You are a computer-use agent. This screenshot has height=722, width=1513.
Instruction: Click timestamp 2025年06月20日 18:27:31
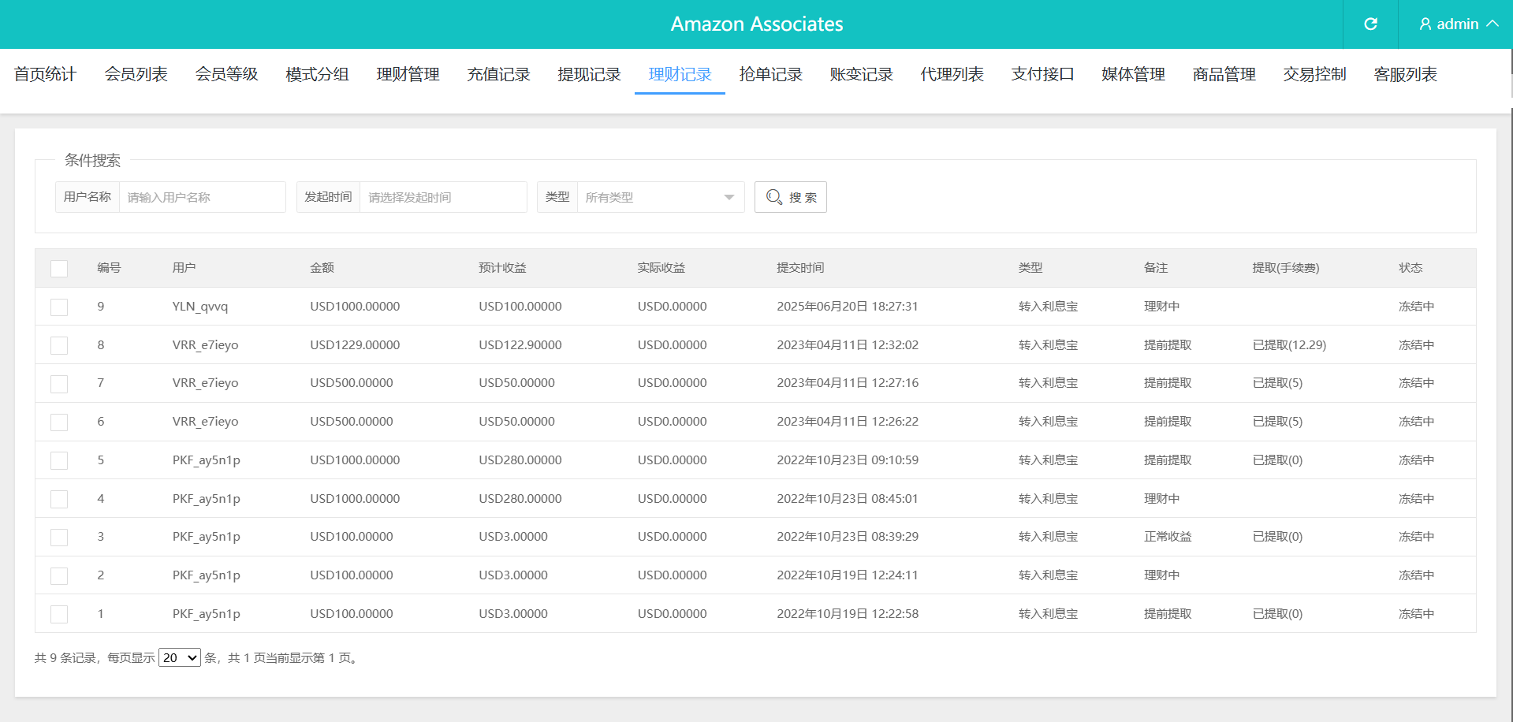click(x=848, y=307)
